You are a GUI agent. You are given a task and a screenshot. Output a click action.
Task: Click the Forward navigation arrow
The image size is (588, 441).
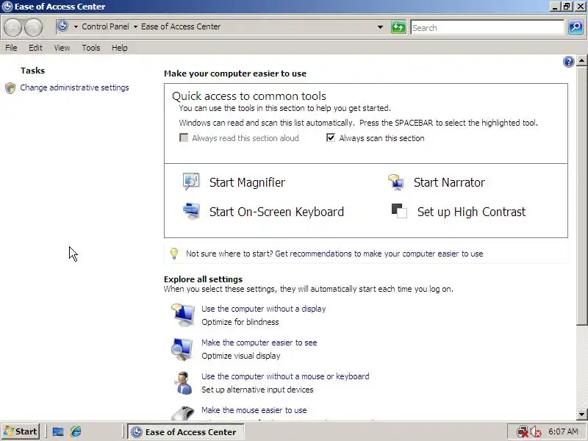coord(33,27)
